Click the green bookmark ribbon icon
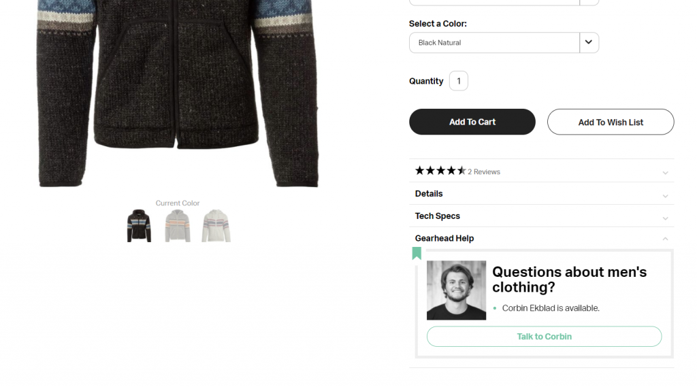The width and height of the screenshot is (697, 387). (417, 254)
